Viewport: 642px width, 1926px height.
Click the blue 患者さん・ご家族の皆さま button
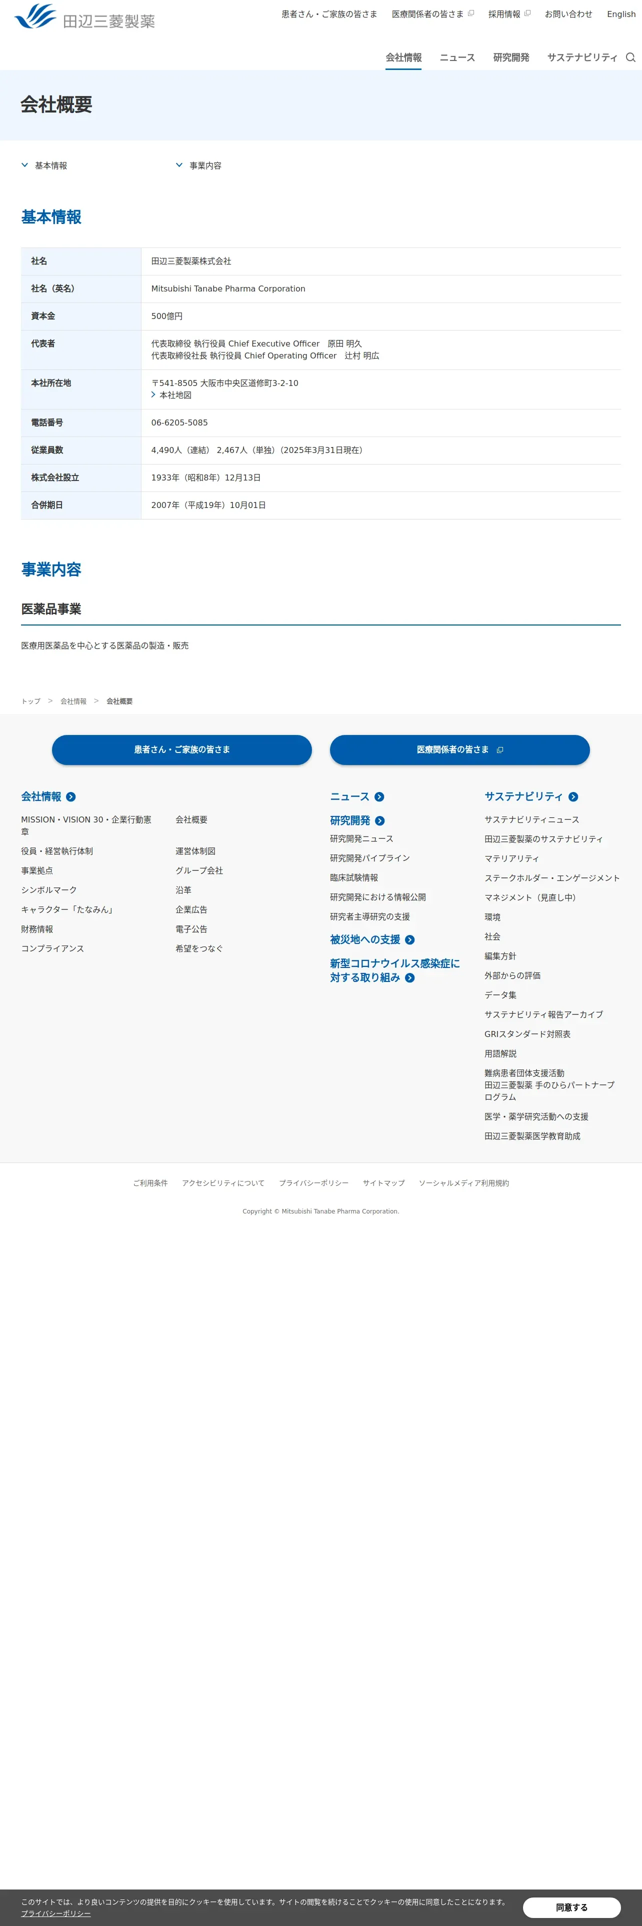tap(181, 750)
